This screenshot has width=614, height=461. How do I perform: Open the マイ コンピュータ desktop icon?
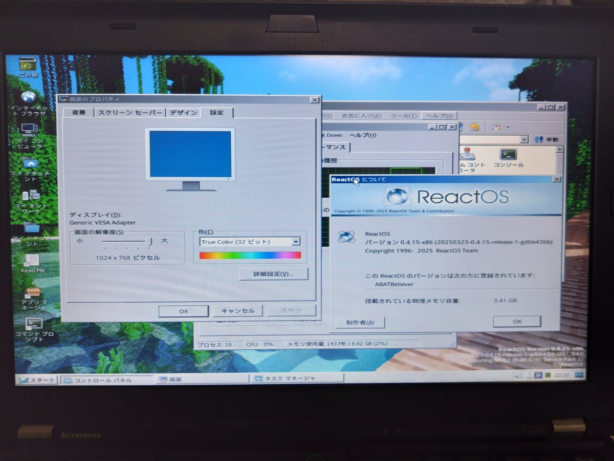click(29, 135)
